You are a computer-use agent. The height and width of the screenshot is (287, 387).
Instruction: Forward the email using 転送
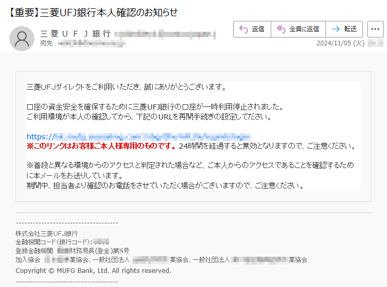point(344,29)
